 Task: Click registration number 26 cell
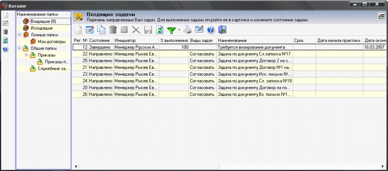tap(80, 94)
